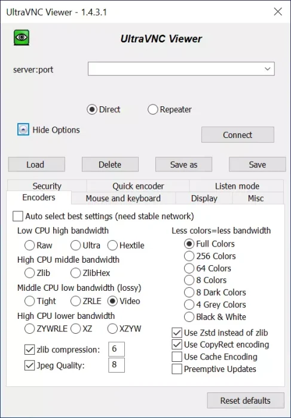The image size is (291, 418).
Task: Switch to the Security tab
Action: [47, 186]
